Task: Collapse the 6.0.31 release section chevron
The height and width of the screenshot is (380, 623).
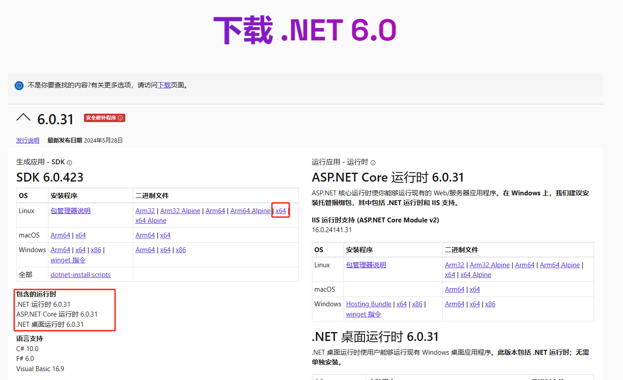Action: (23, 118)
